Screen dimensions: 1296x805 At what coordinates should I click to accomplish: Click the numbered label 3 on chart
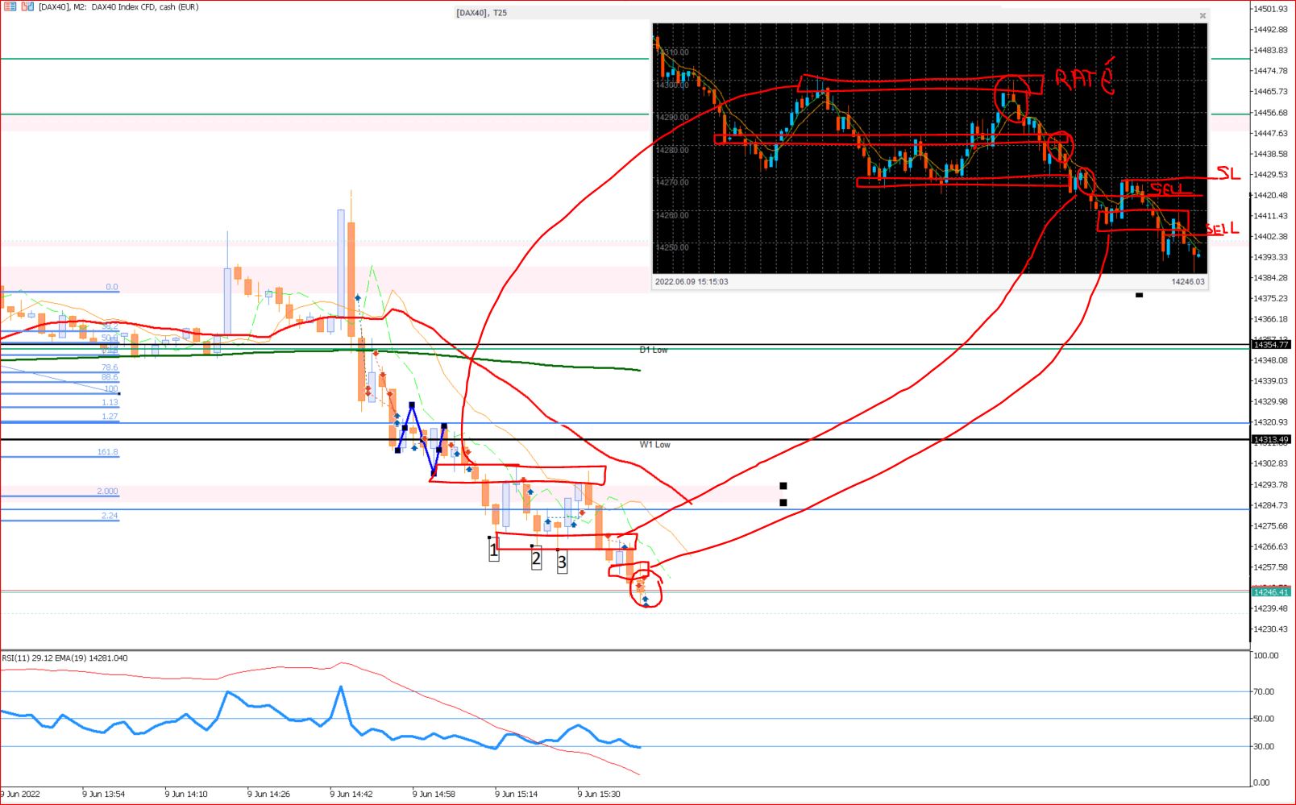click(x=562, y=562)
